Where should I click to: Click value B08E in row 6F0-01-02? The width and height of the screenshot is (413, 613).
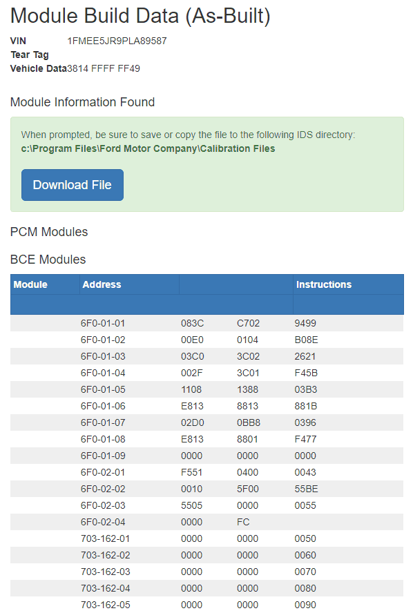[306, 340]
